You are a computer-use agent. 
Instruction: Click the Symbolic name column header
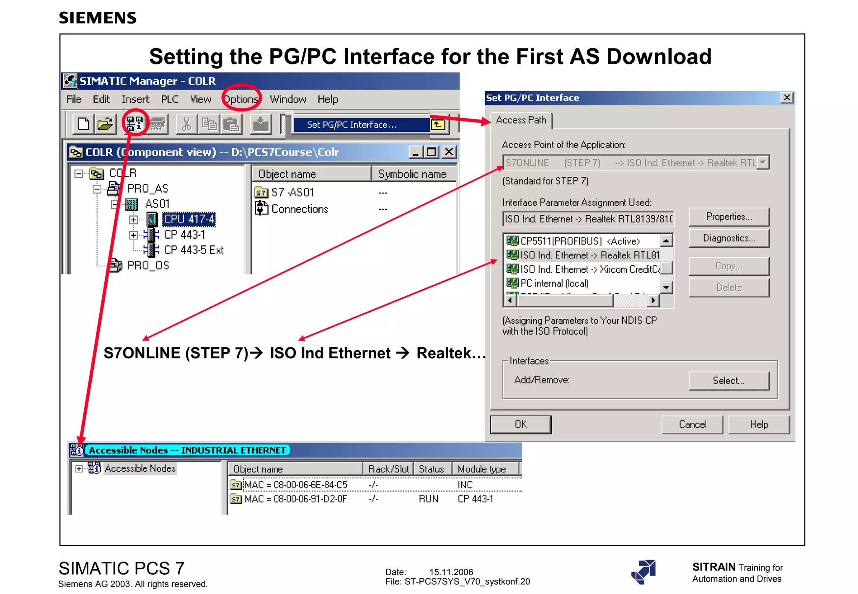pos(414,174)
